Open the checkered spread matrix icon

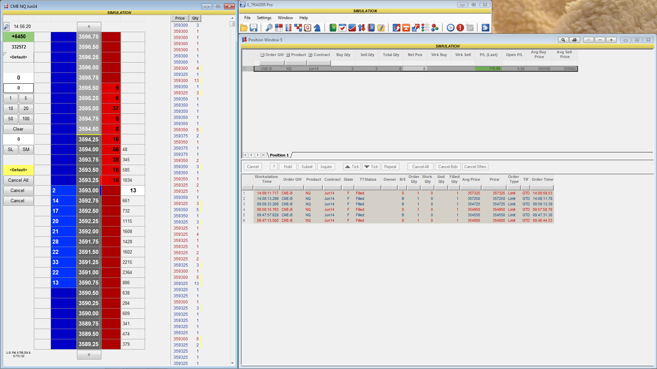[x=298, y=28]
